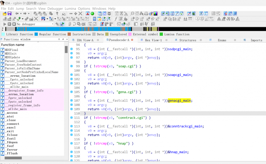Toggle breakpoint dot at line 107
Image resolution: width=266 pixels, height=164 pixels.
71,101
